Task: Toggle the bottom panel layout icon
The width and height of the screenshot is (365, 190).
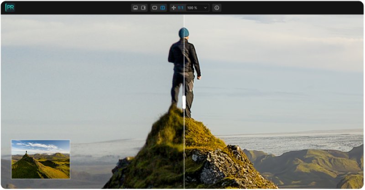Action: [136, 8]
